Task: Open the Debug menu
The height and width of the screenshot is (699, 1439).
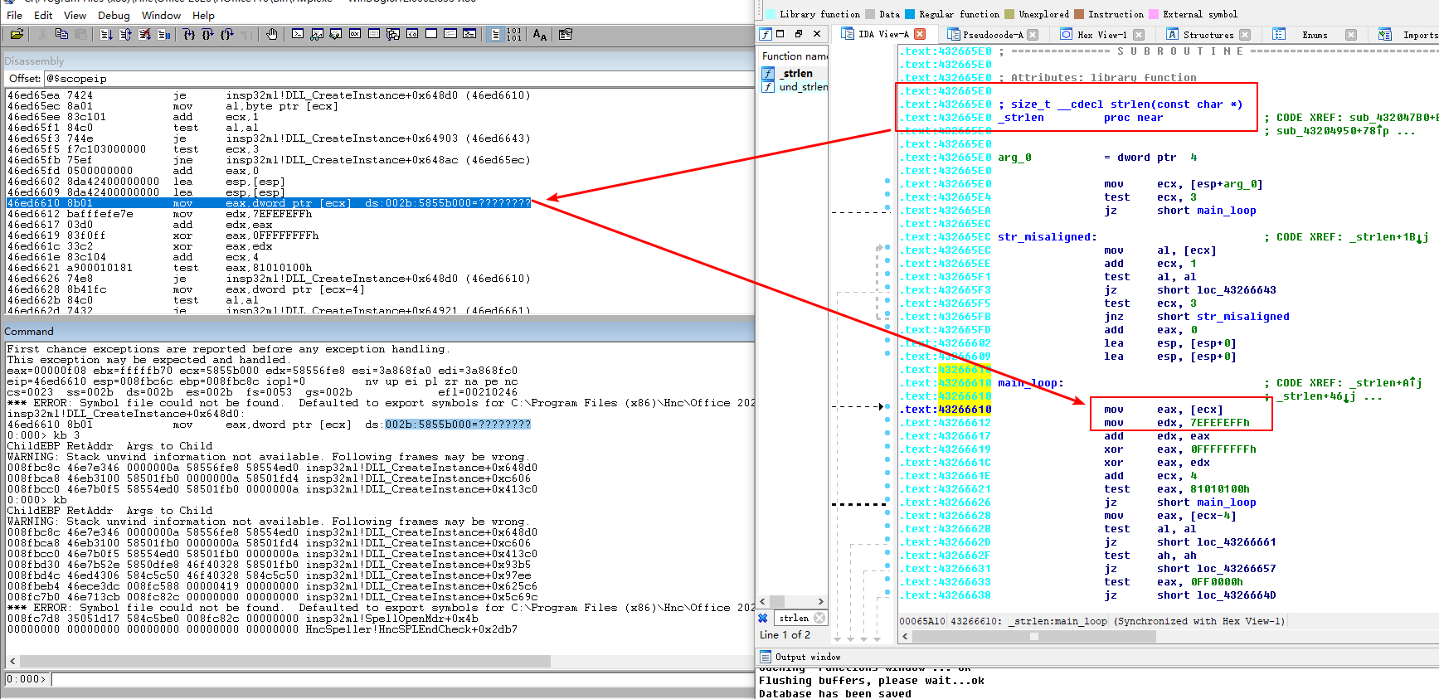Action: click(114, 15)
